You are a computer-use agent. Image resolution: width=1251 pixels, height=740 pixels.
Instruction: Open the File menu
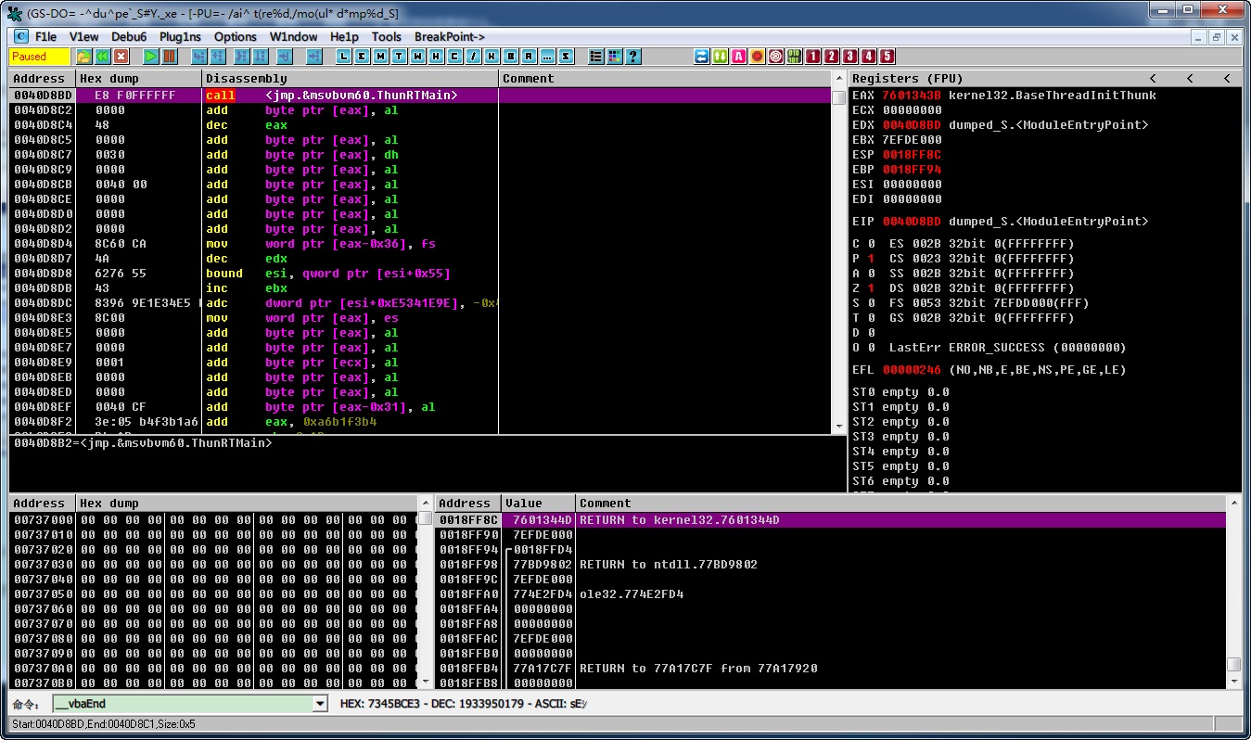[x=45, y=37]
